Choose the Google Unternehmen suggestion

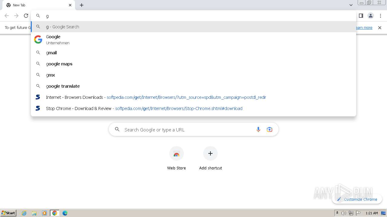pos(193,39)
